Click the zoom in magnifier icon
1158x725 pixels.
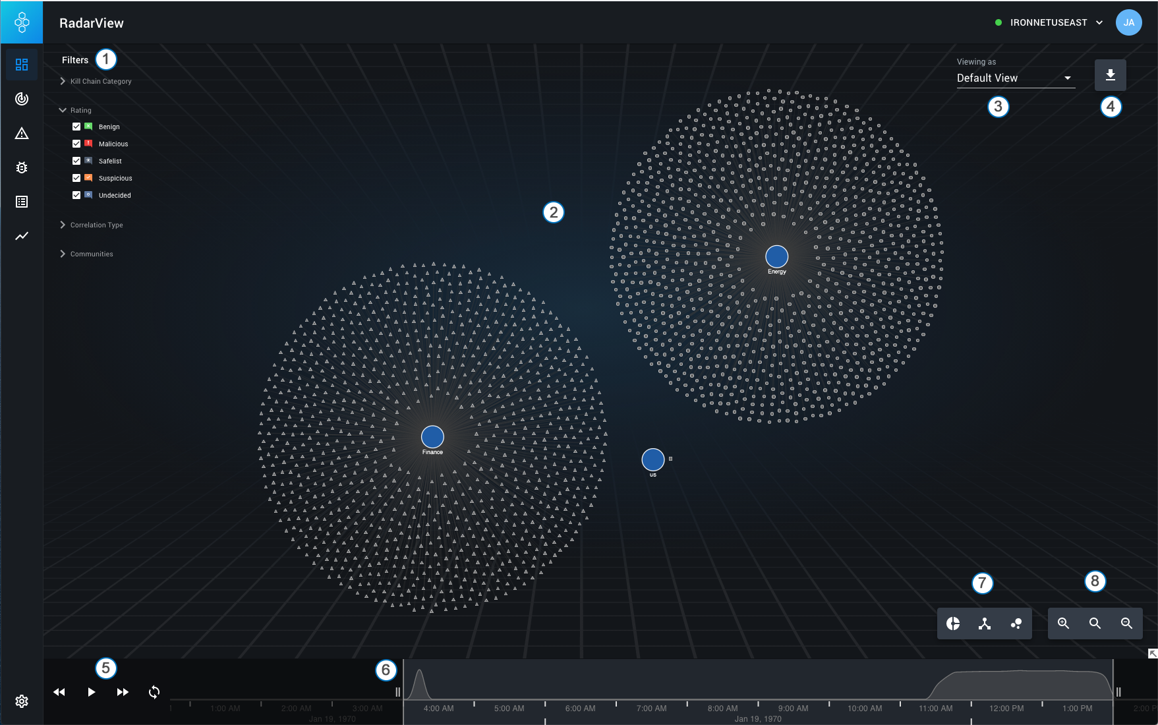click(x=1063, y=623)
